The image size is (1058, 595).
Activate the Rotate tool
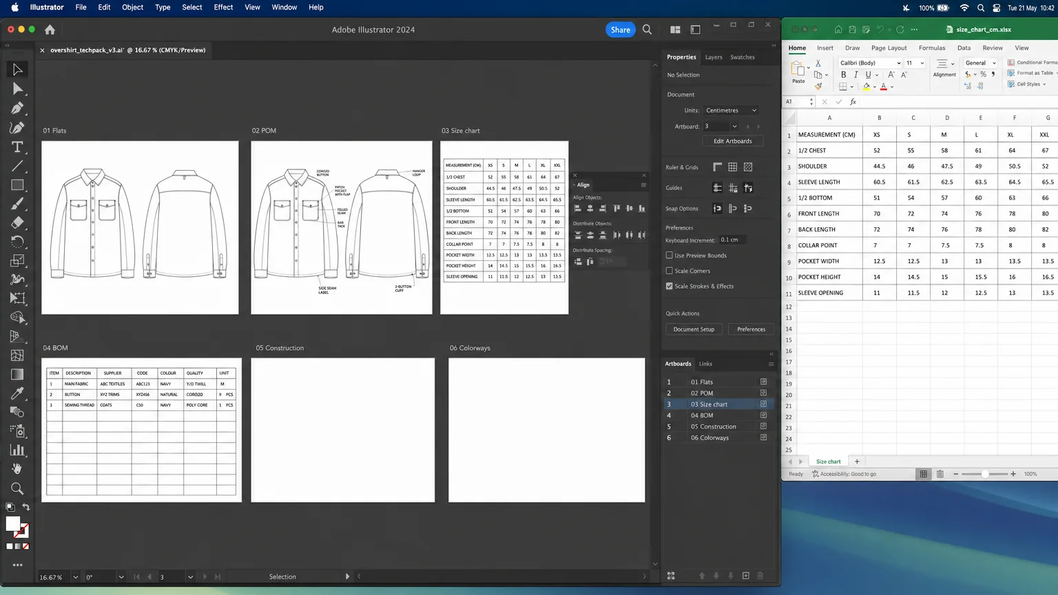coord(17,242)
